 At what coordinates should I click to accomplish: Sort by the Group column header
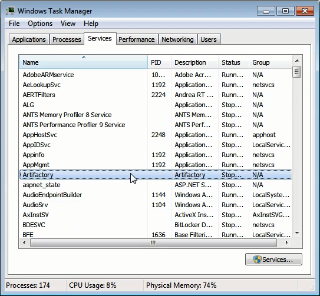270,62
